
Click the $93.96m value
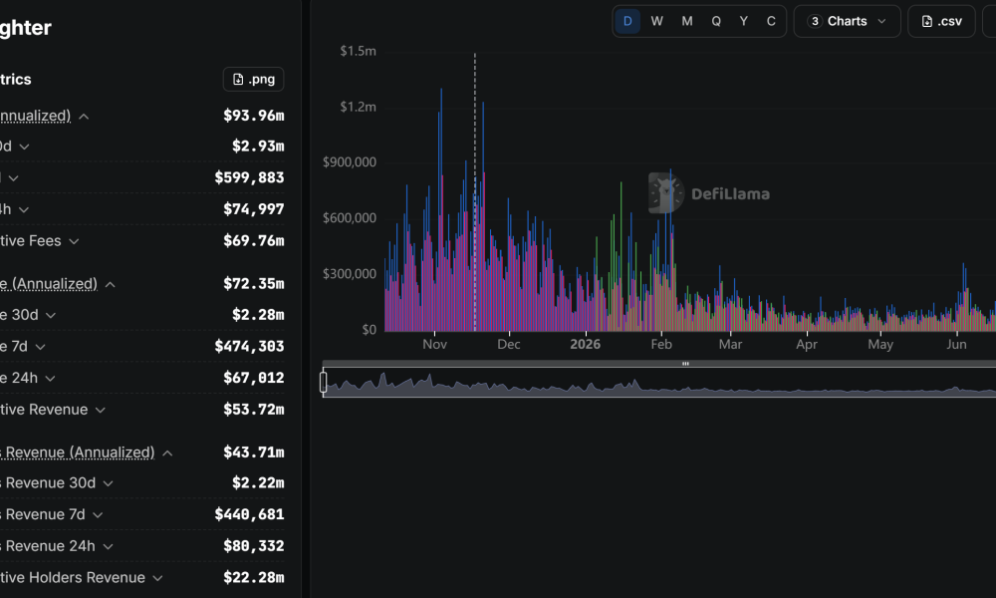coord(253,115)
